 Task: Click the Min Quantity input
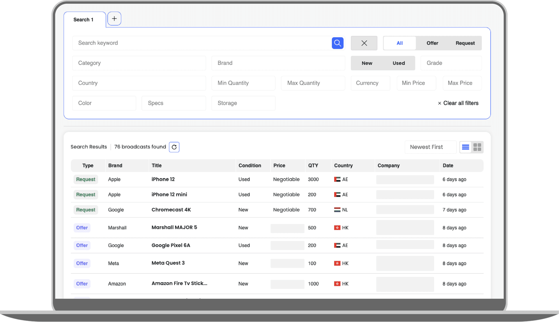point(243,83)
